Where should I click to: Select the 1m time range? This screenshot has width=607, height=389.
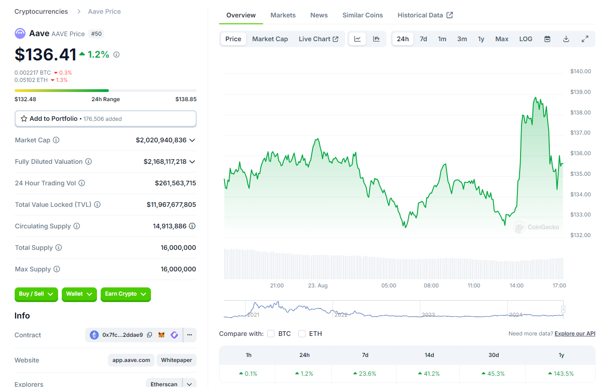click(x=442, y=39)
